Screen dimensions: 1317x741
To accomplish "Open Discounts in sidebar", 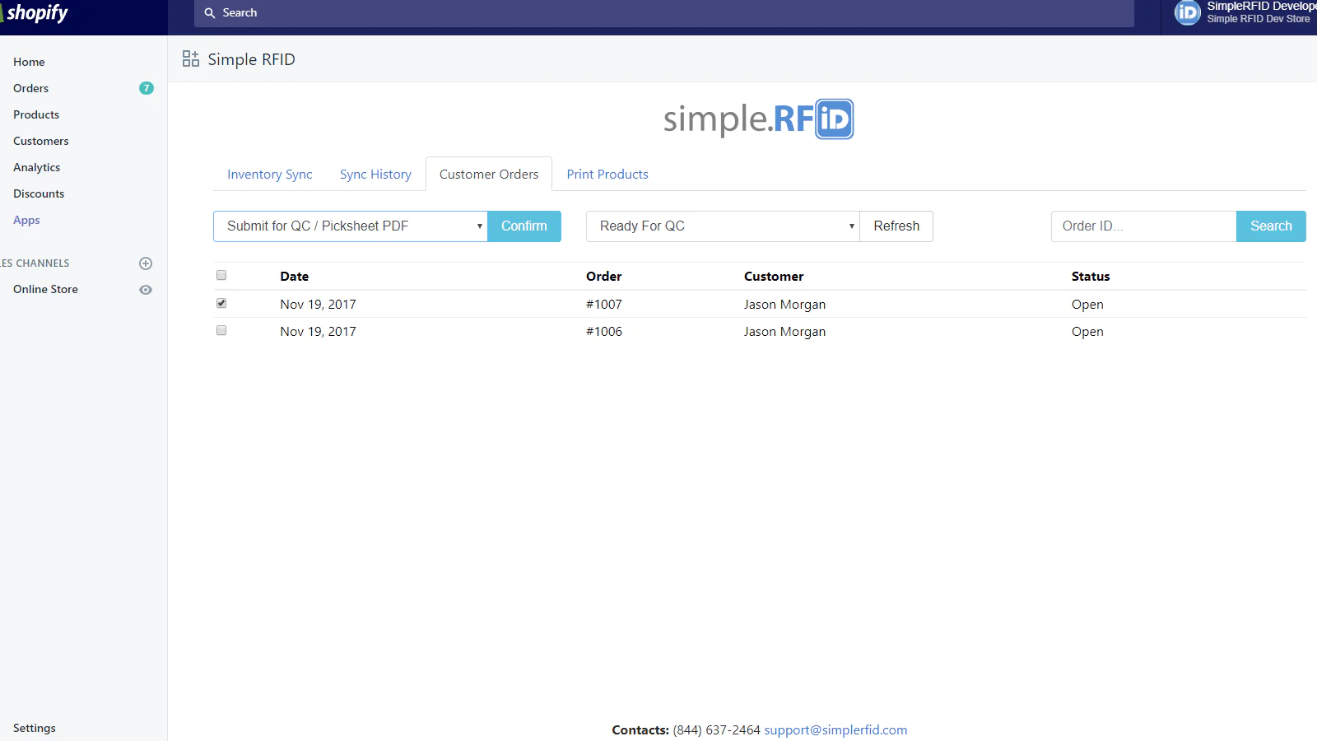I will [39, 193].
